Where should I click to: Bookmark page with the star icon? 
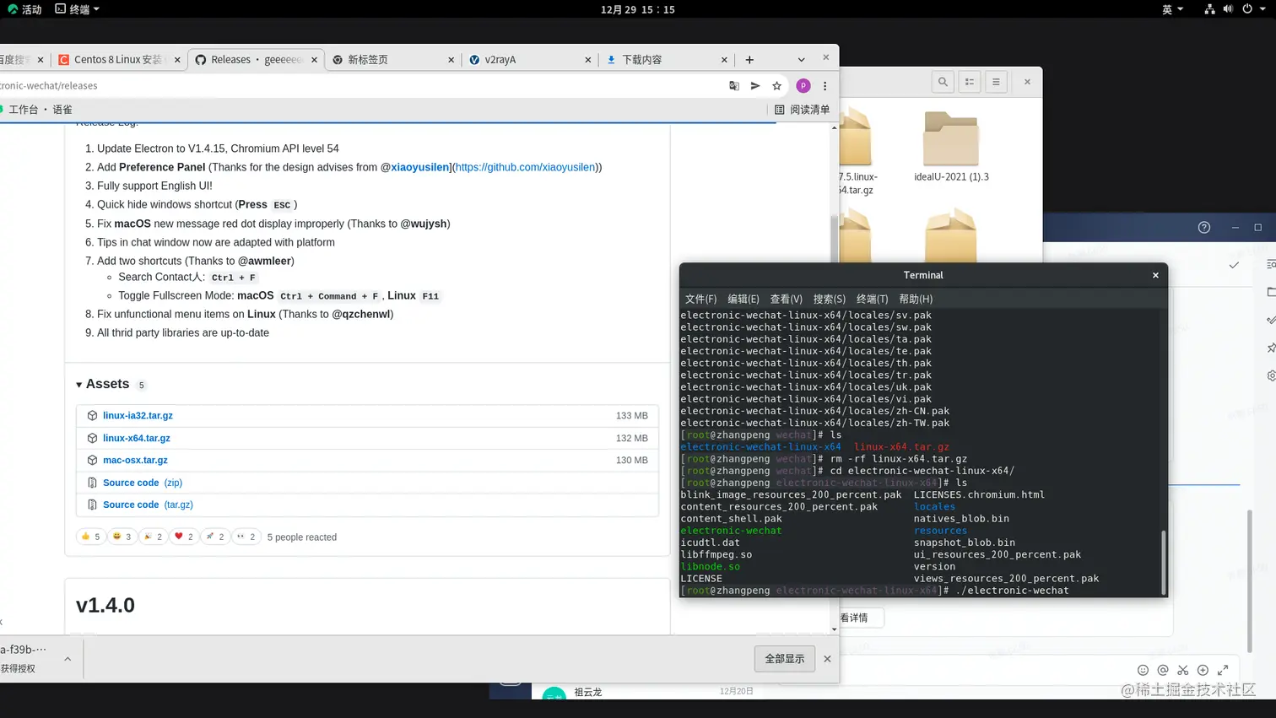click(x=776, y=86)
